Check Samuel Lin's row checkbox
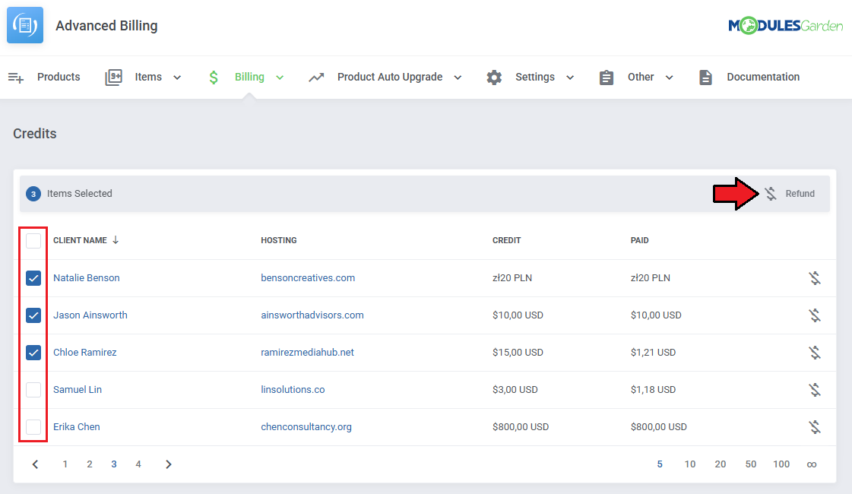 (x=33, y=390)
